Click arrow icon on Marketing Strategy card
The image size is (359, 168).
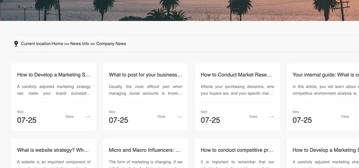87,116
